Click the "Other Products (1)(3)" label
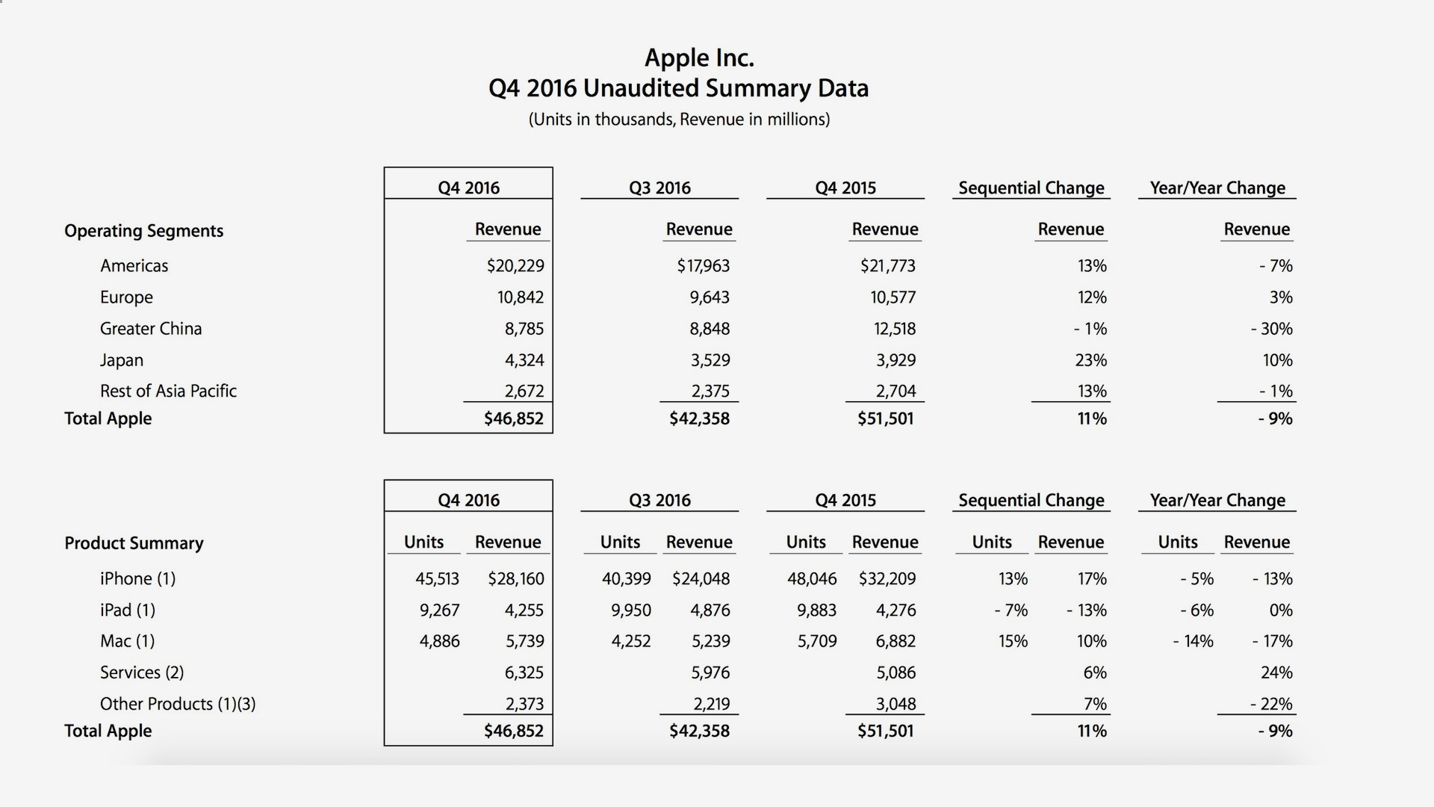The image size is (1434, 807). pyautogui.click(x=178, y=704)
